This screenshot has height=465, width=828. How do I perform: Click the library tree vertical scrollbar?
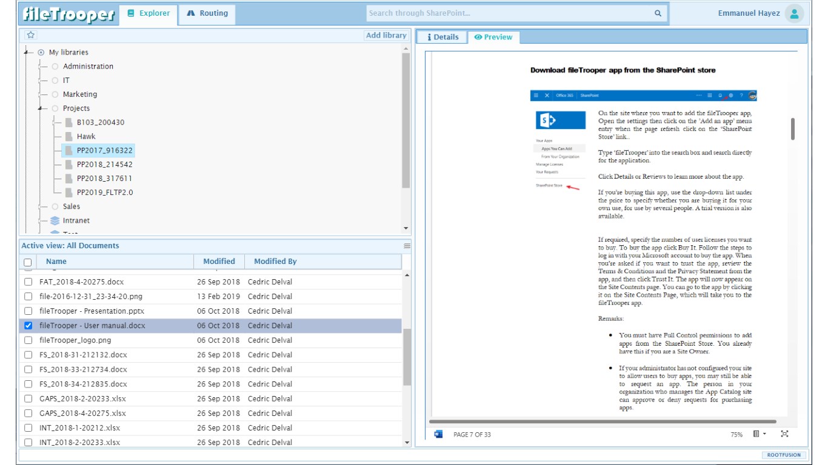tap(406, 121)
